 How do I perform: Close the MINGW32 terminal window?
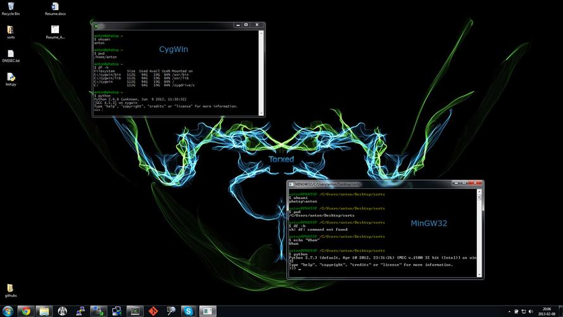tap(475, 183)
